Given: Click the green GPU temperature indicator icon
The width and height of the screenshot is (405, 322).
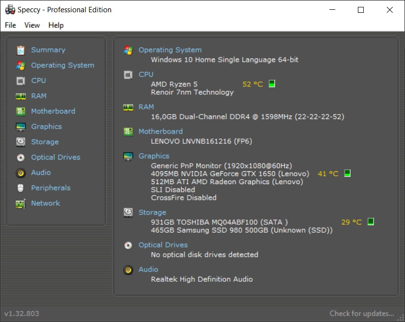Looking at the screenshot, I should pos(348,173).
